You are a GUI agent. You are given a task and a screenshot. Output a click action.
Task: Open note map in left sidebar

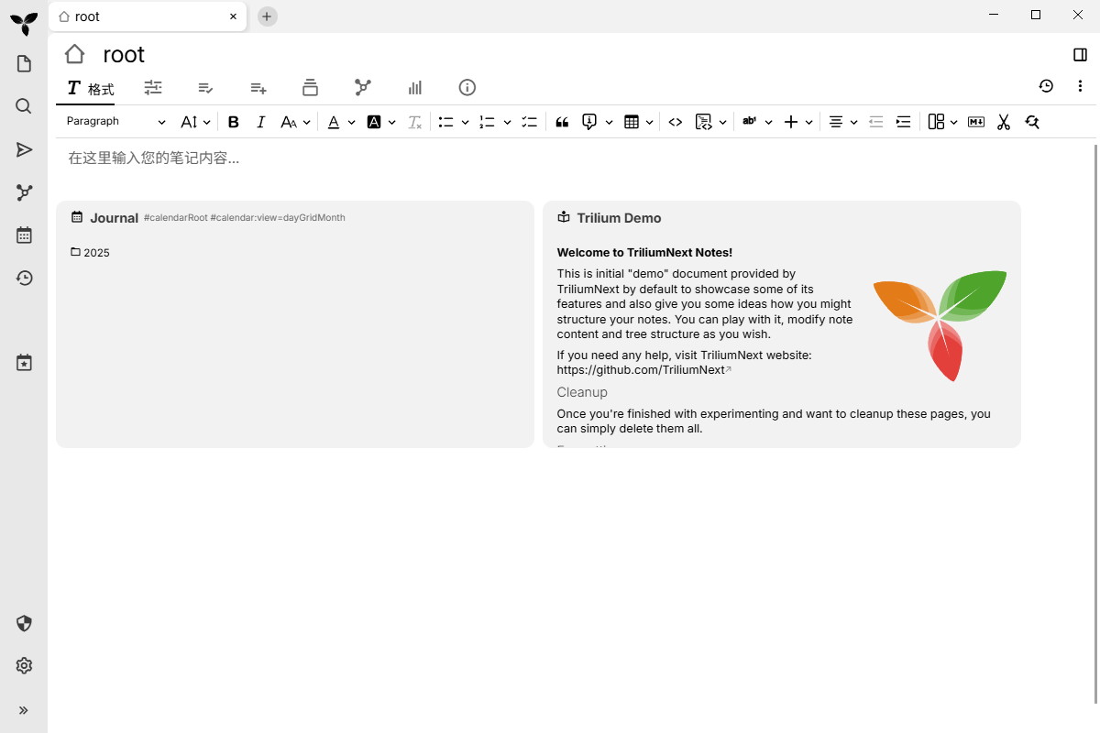pyautogui.click(x=24, y=192)
